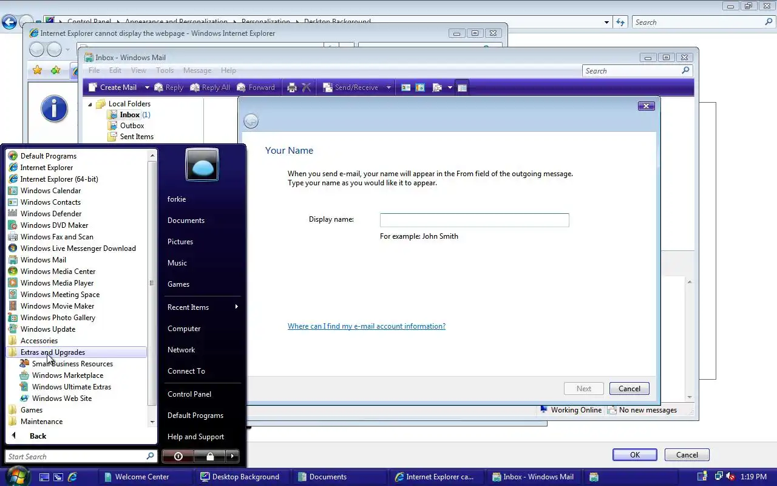The width and height of the screenshot is (777, 486).
Task: Expand the Games folder in programs list
Action: pyautogui.click(x=77, y=410)
